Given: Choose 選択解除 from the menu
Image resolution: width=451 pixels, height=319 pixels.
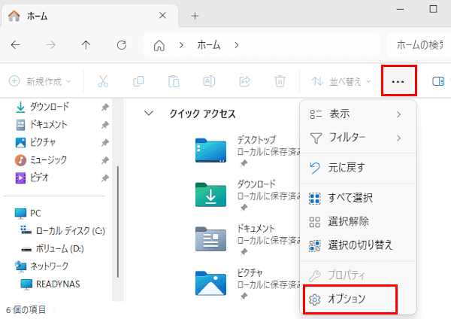Looking at the screenshot, I should [x=358, y=222].
